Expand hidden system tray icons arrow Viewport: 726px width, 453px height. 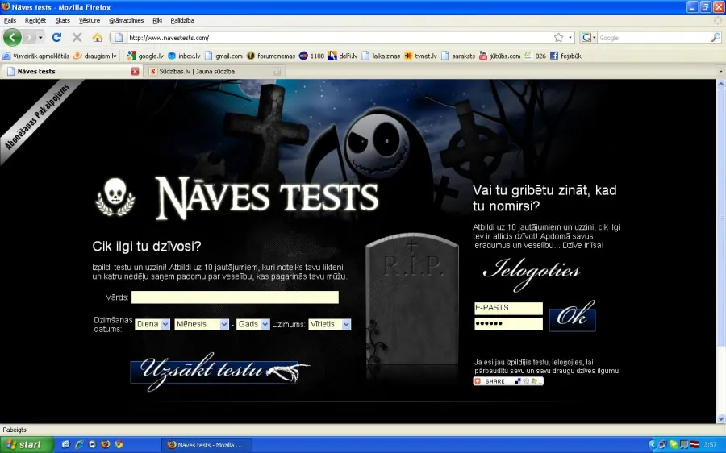652,445
